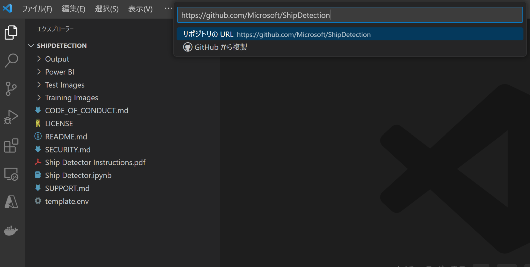Expand the Training Images folder
This screenshot has height=267, width=530.
tap(39, 97)
